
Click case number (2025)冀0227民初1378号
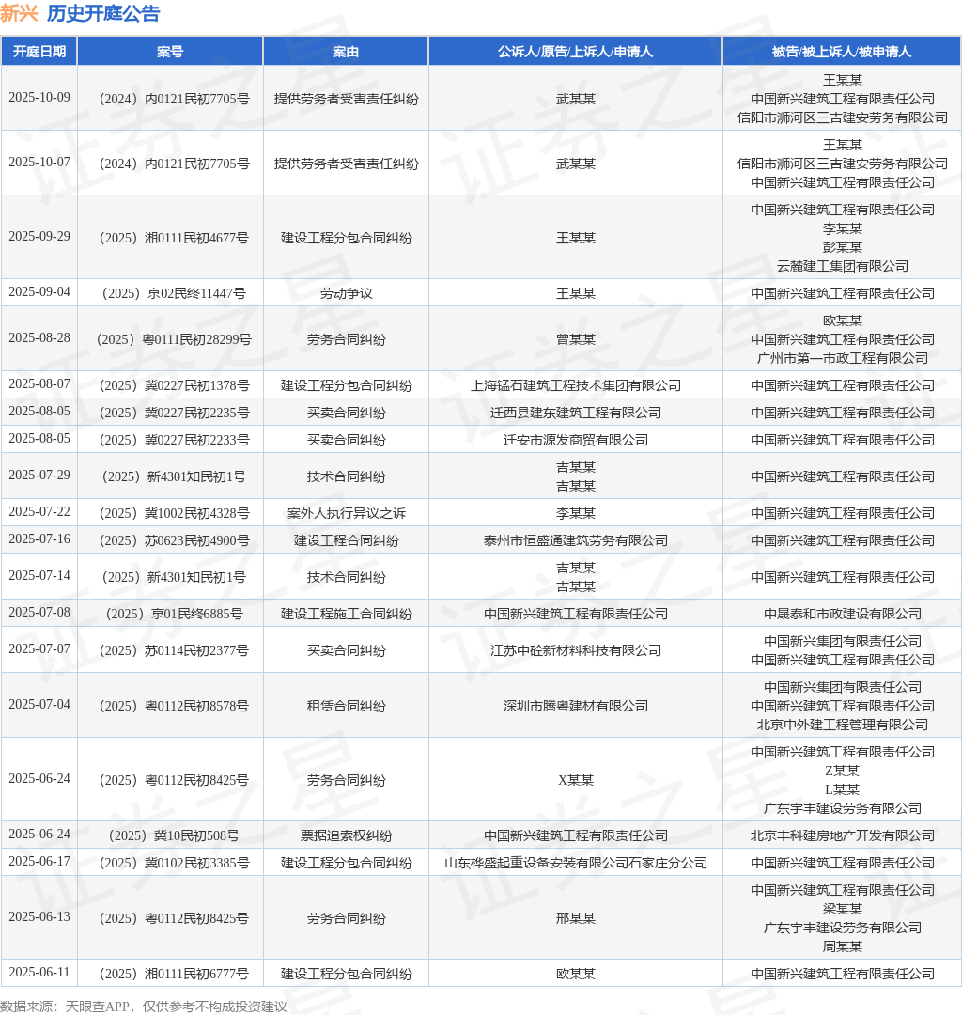point(173,385)
